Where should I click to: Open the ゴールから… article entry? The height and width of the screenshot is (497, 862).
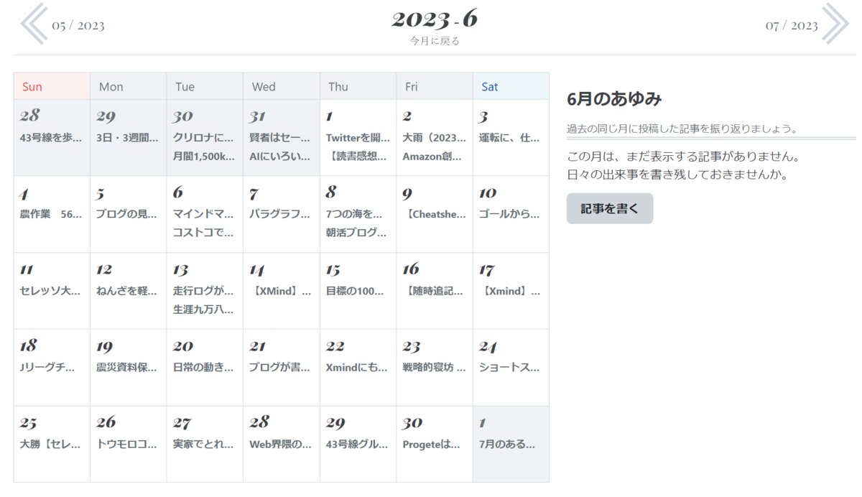pyautogui.click(x=510, y=214)
